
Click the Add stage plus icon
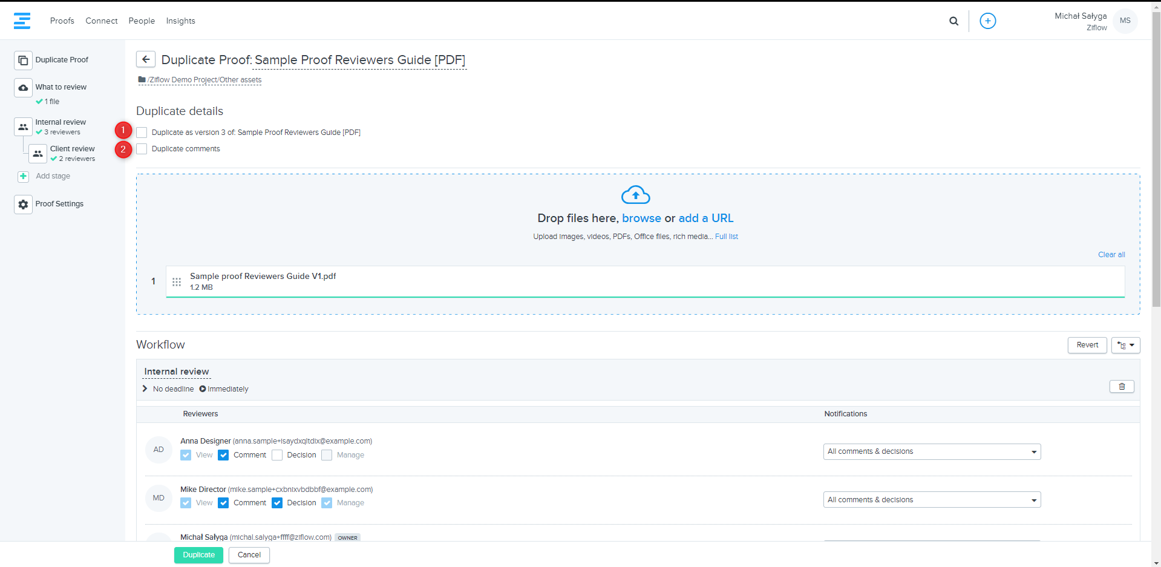[x=23, y=176]
